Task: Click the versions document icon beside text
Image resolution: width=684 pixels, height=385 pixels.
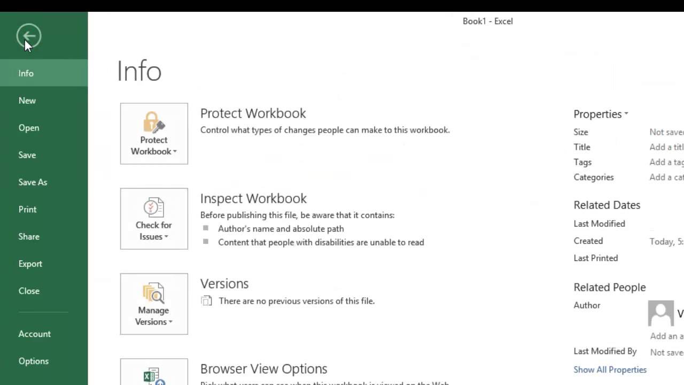Action: point(206,301)
